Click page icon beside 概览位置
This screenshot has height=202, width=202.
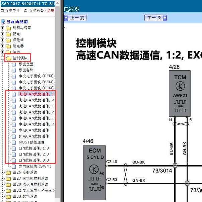tap(14, 64)
